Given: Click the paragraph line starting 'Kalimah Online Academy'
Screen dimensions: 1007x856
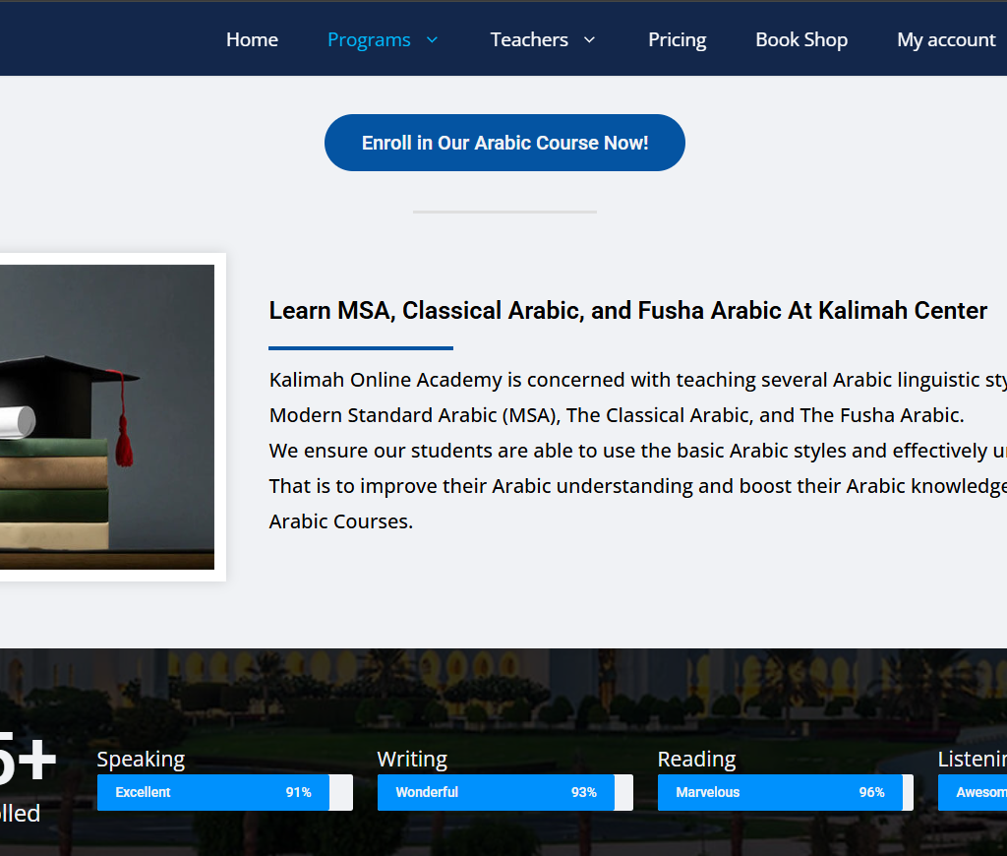Looking at the screenshot, I should (x=637, y=380).
